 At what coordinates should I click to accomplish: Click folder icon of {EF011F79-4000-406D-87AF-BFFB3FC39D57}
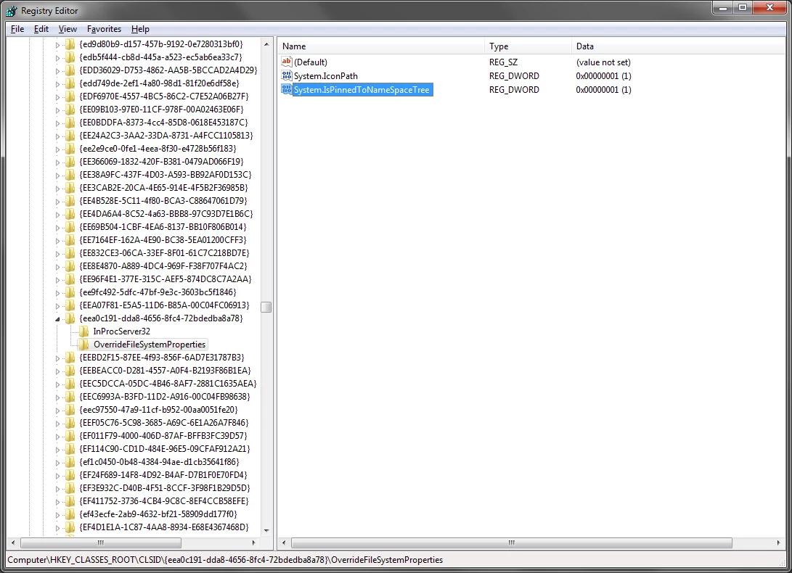[70, 436]
